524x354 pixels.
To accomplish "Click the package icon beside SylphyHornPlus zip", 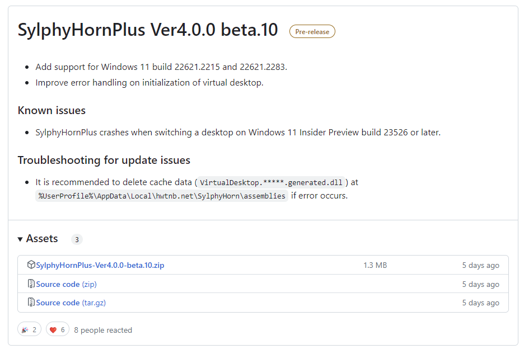I will 31,265.
